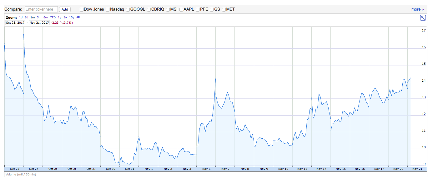This screenshot has width=438, height=177.
Task: Click the Nov 6 price spike peak
Action: pyautogui.click(x=216, y=79)
